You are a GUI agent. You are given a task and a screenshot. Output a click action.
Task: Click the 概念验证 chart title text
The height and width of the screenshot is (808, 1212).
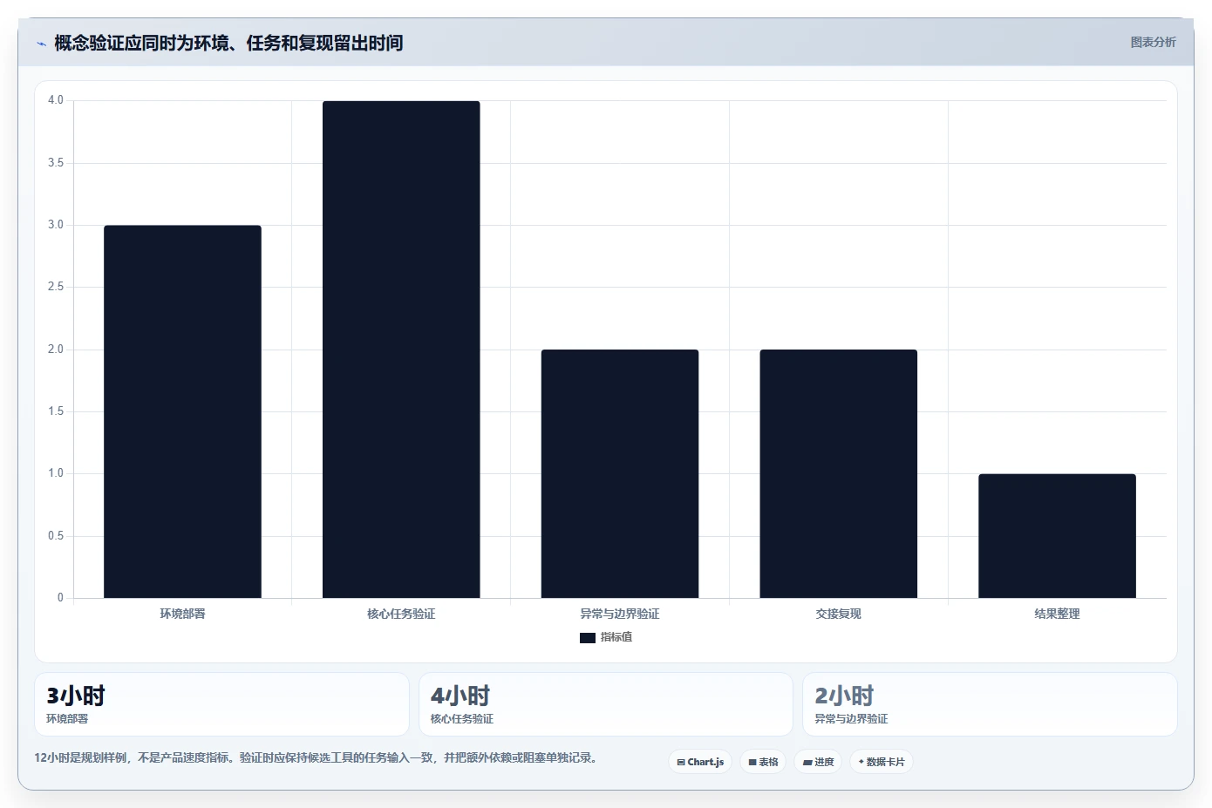[228, 43]
